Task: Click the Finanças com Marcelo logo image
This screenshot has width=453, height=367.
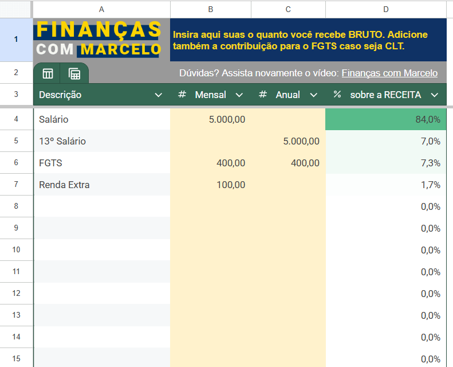Action: pos(99,39)
